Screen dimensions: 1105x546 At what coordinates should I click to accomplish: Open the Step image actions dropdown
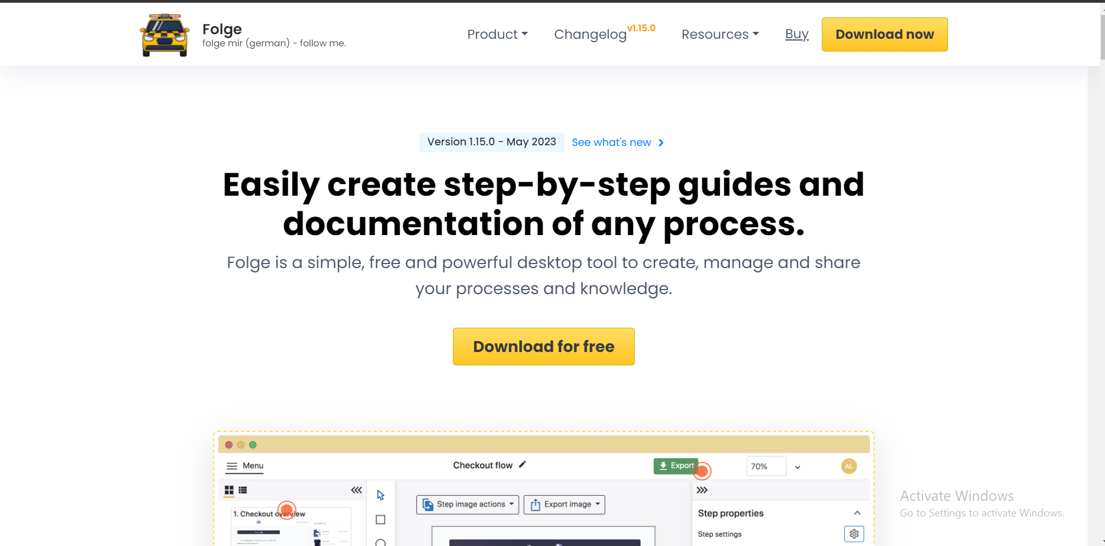467,504
